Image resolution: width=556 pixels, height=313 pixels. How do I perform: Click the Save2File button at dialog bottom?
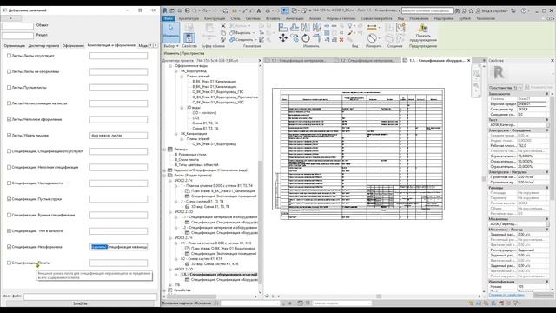click(80, 303)
